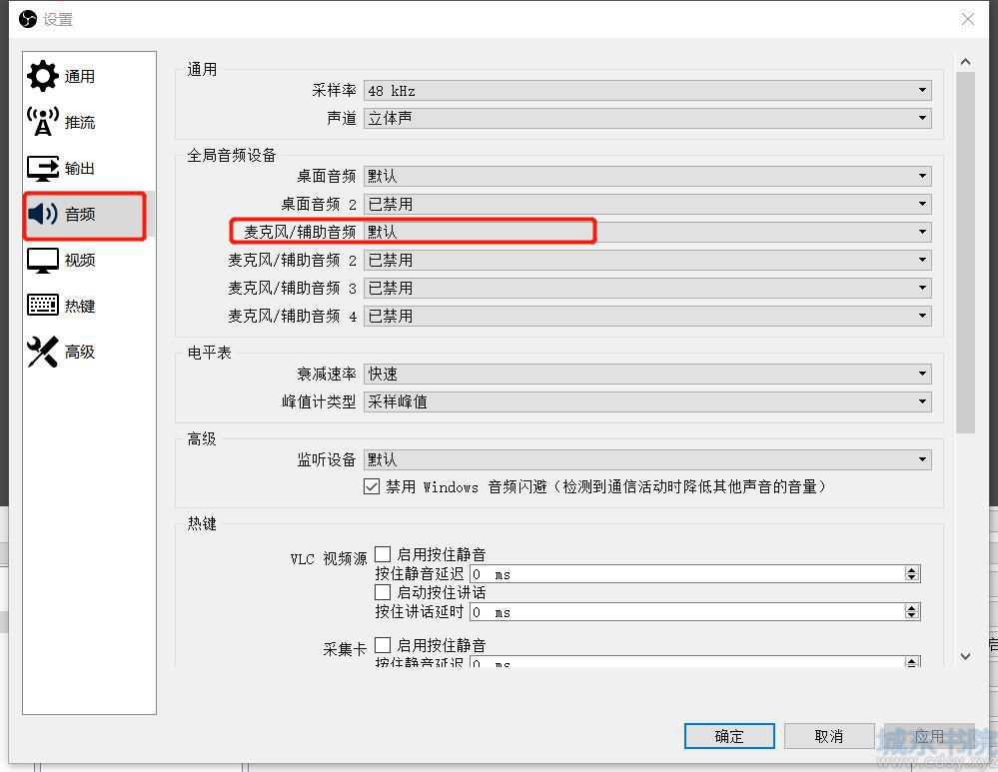This screenshot has height=772, width=998.
Task: Enable 采集卡 启用按住静音 checkbox
Action: [x=383, y=645]
